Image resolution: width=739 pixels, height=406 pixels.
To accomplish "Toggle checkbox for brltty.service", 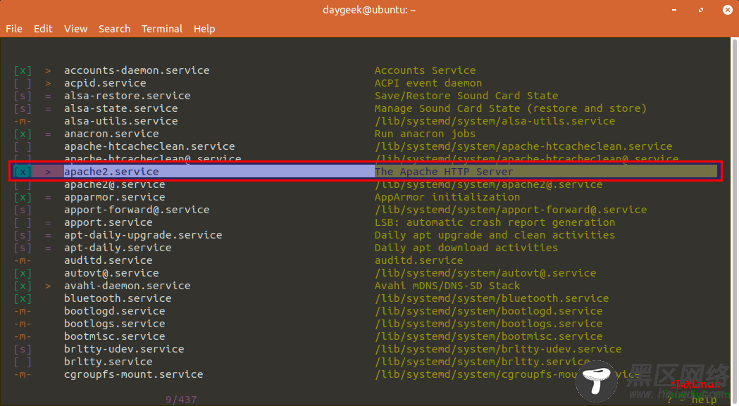I will pyautogui.click(x=23, y=362).
